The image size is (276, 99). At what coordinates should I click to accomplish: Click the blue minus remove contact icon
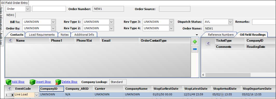coord(195,49)
